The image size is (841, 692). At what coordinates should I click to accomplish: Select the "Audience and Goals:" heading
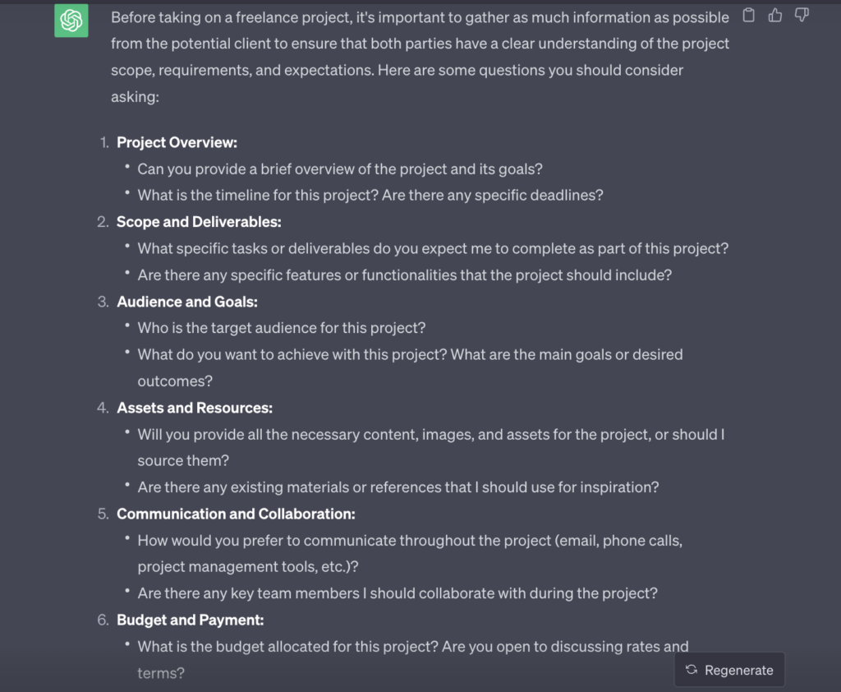pos(187,302)
